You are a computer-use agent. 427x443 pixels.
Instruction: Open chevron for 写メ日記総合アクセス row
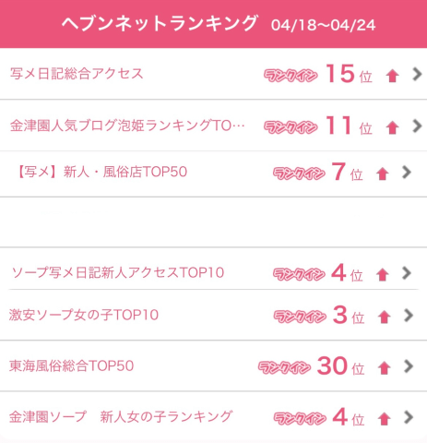point(417,74)
